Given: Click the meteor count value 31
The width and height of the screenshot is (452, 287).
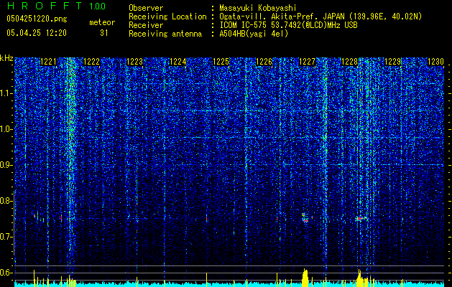Looking at the screenshot, I should pyautogui.click(x=104, y=33).
